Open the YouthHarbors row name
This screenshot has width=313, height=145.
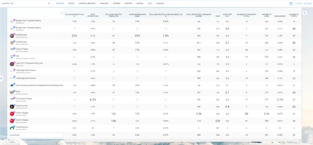pos(22,127)
